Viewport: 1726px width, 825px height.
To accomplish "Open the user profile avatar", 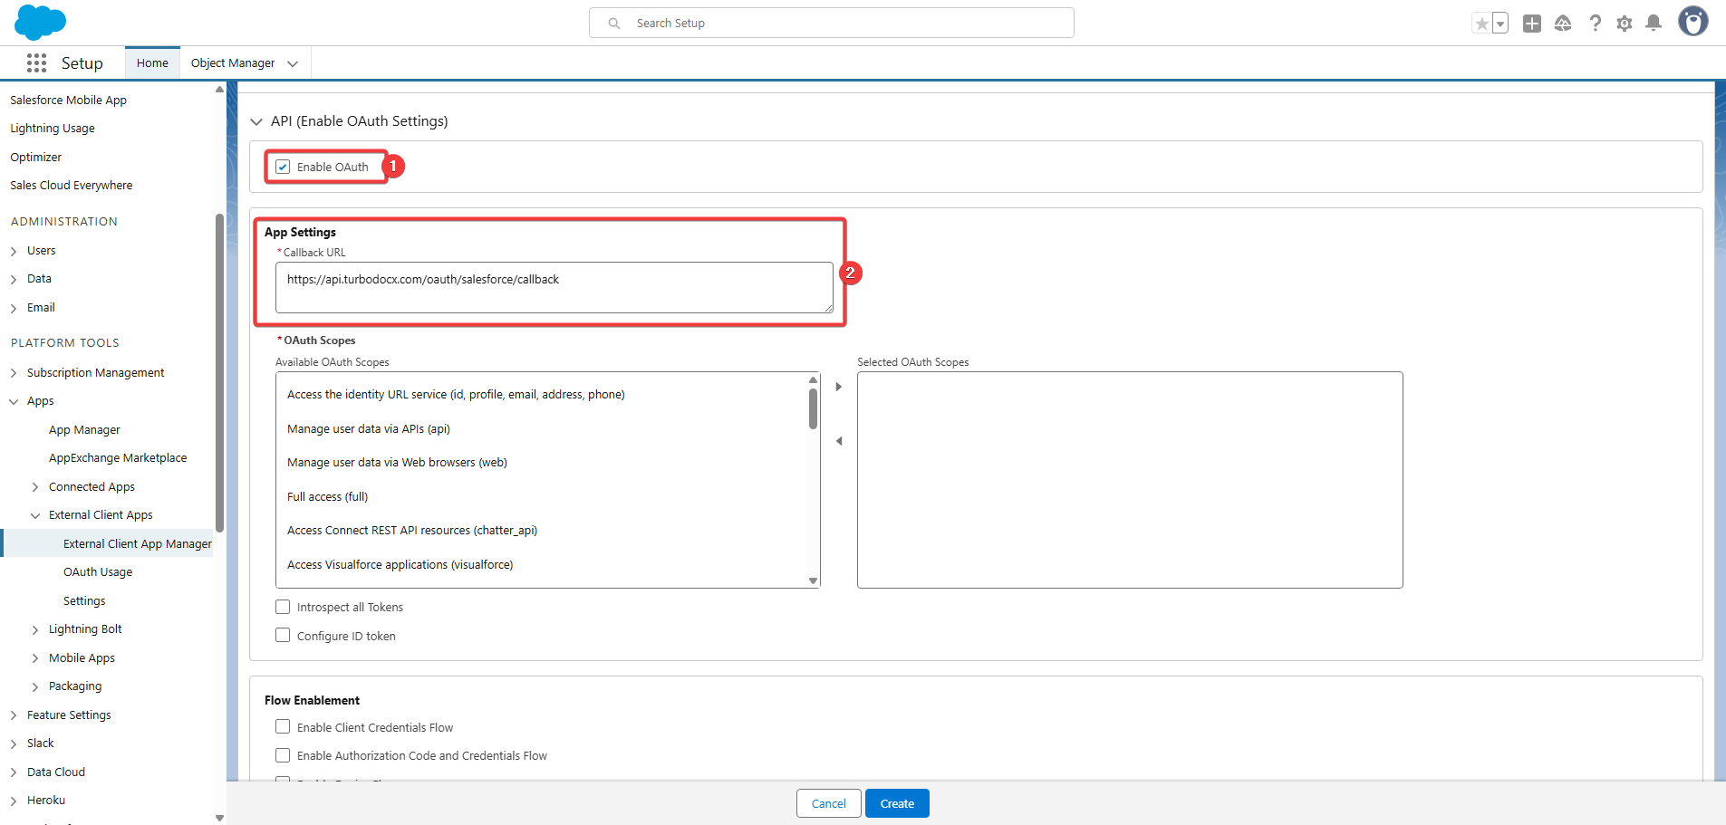I will 1692,21.
